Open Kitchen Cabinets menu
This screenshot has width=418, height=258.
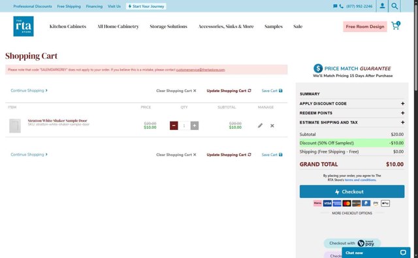click(x=68, y=26)
